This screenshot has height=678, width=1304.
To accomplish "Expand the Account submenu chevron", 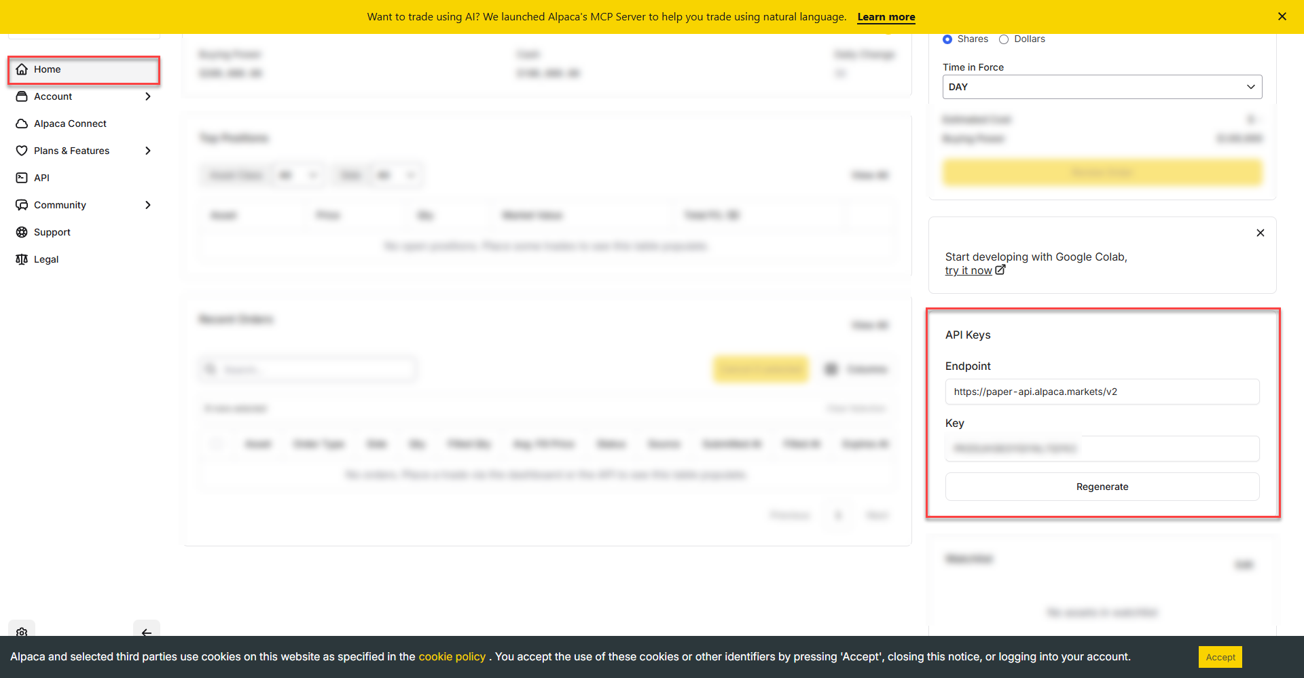I will coord(148,96).
